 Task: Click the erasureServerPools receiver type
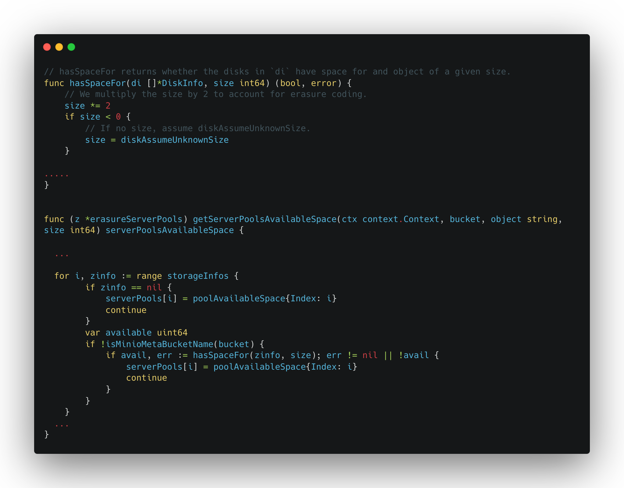click(136, 219)
